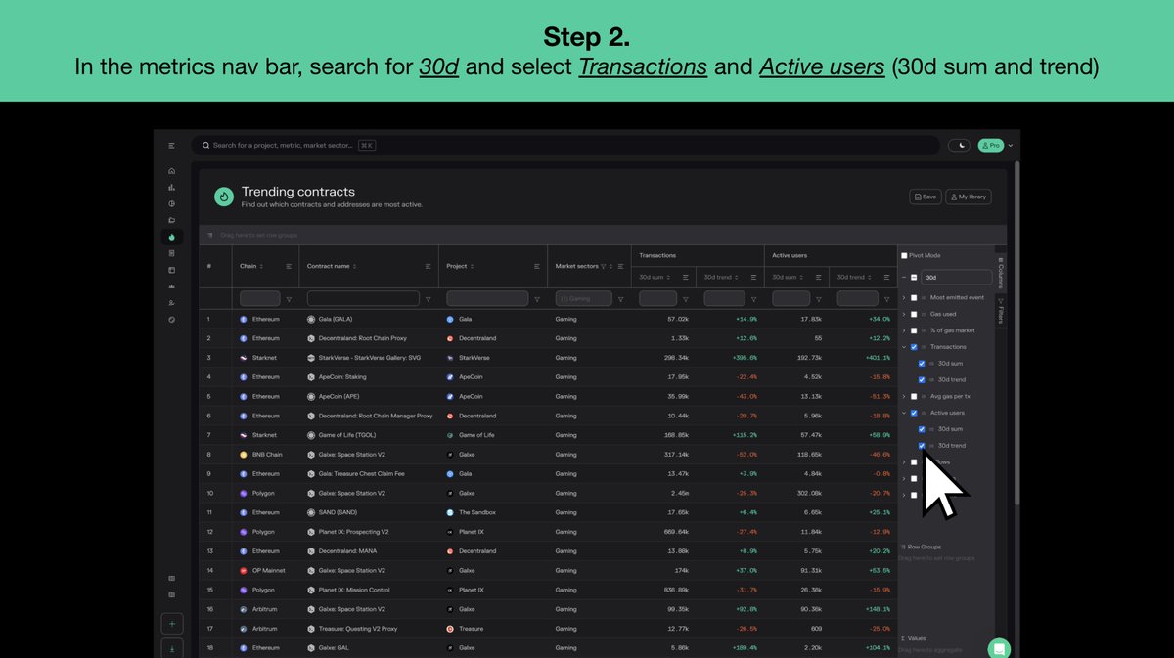Screen dimensions: 1174x658
Task: Click the funnel beside the Gaming filter box
Action: (x=620, y=299)
